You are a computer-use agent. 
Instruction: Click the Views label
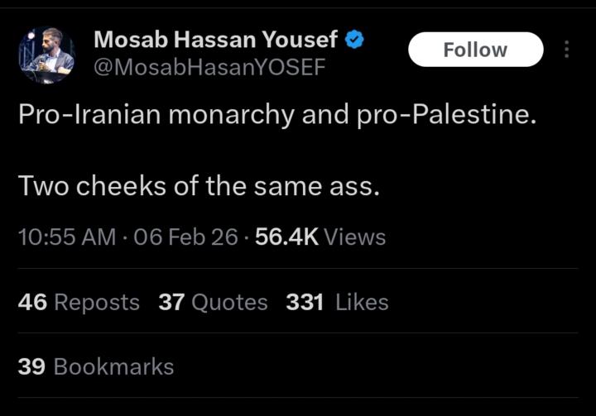tap(355, 237)
